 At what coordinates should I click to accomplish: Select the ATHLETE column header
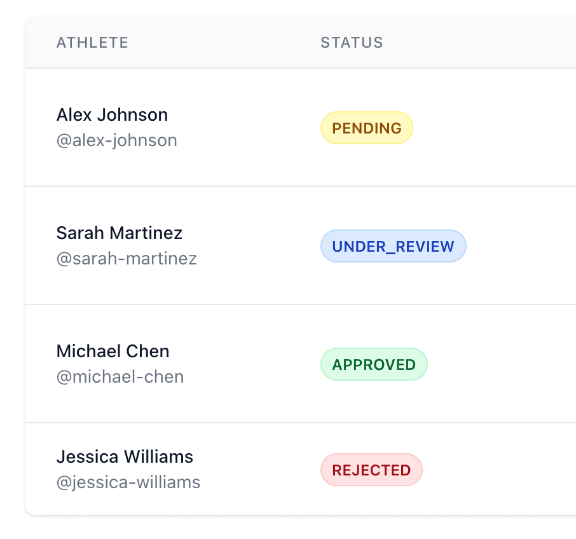pyautogui.click(x=92, y=43)
